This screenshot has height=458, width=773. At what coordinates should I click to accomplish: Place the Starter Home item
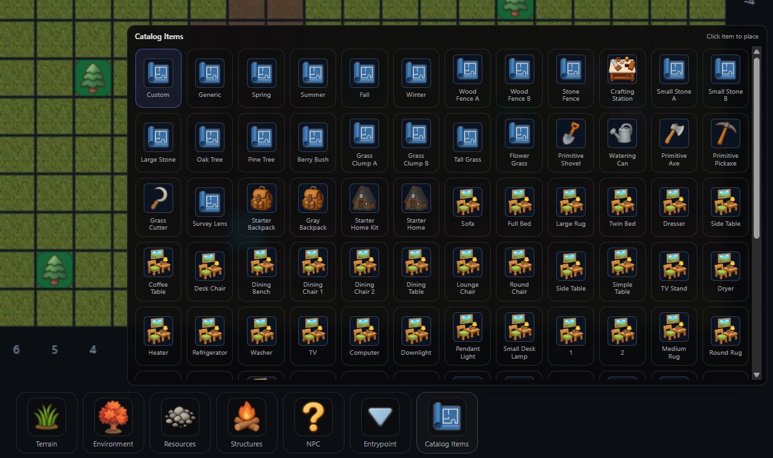pos(416,207)
